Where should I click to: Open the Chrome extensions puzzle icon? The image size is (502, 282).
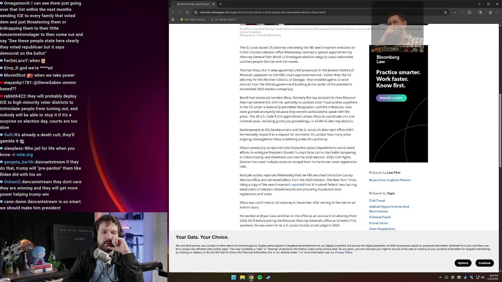pos(469,12)
